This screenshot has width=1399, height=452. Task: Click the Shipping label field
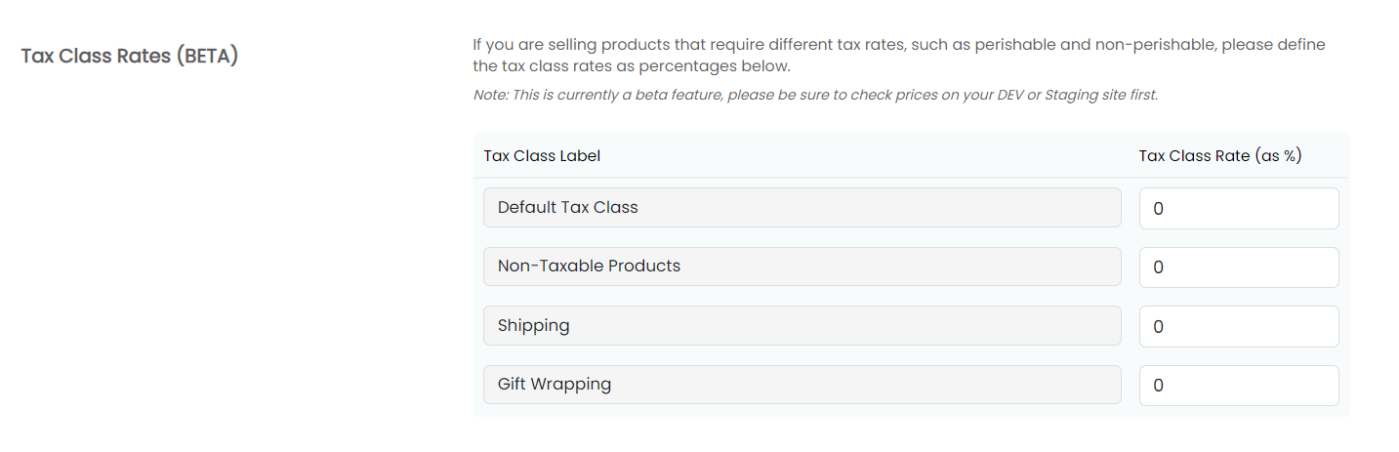tap(802, 326)
